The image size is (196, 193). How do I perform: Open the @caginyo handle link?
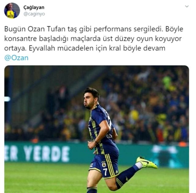(34, 14)
